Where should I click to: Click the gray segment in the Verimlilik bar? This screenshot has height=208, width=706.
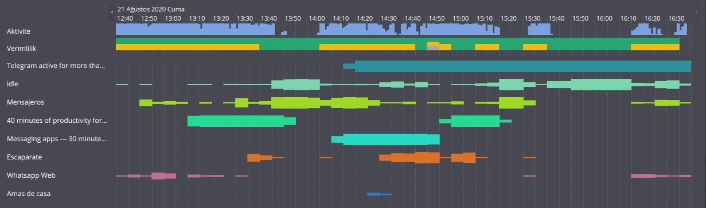(x=433, y=48)
